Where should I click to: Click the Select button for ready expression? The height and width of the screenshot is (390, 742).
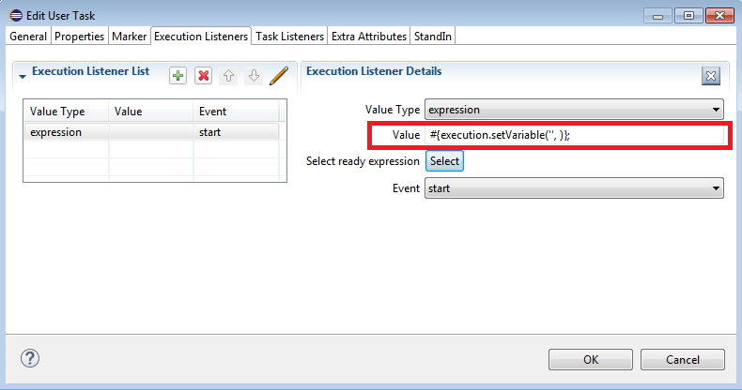click(x=444, y=161)
